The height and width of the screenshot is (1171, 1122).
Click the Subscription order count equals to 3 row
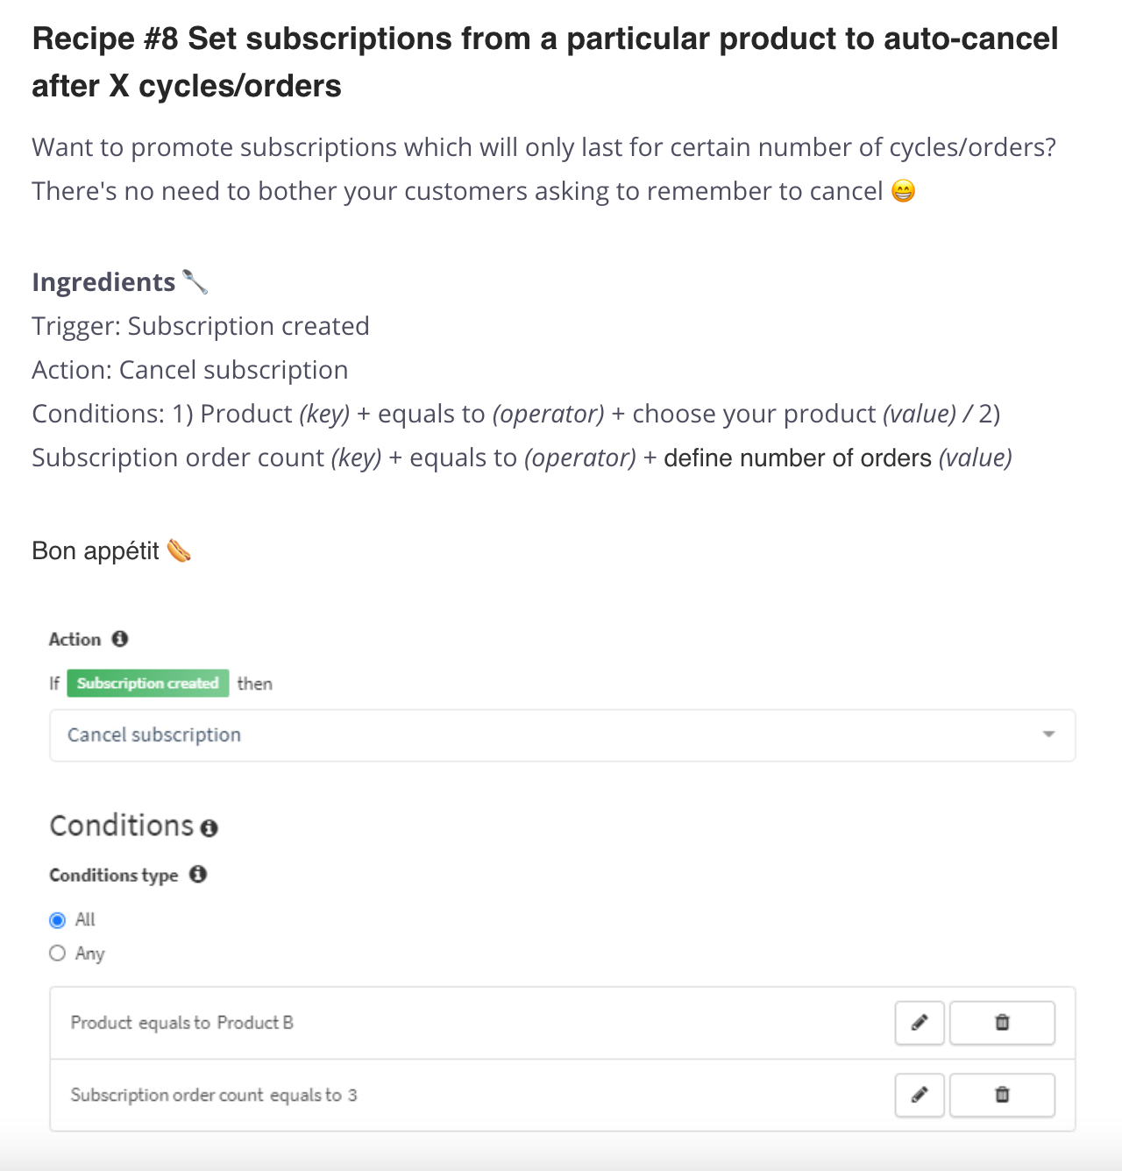tap(563, 1095)
